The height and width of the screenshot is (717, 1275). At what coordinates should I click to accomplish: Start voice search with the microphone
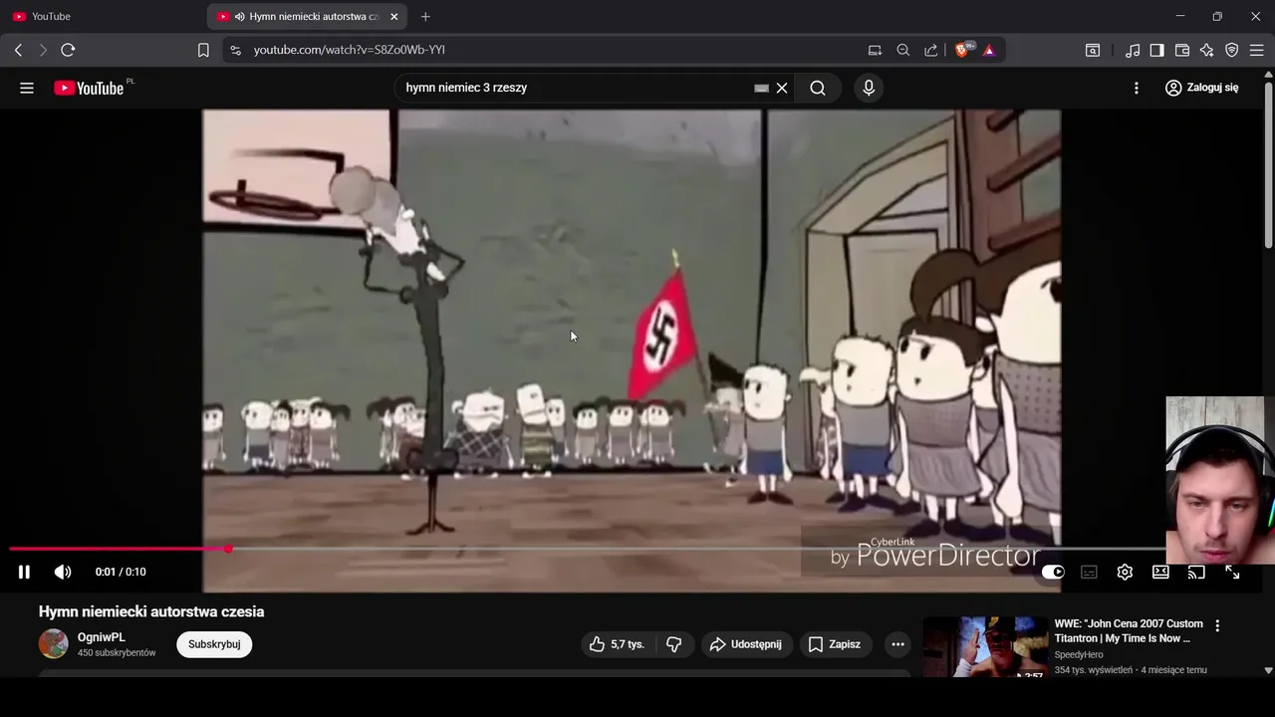click(x=869, y=88)
